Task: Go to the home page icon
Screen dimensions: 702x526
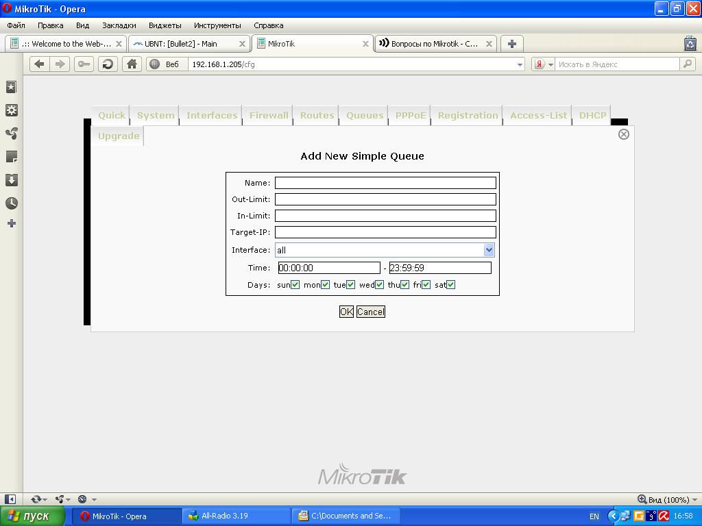Action: pos(132,64)
